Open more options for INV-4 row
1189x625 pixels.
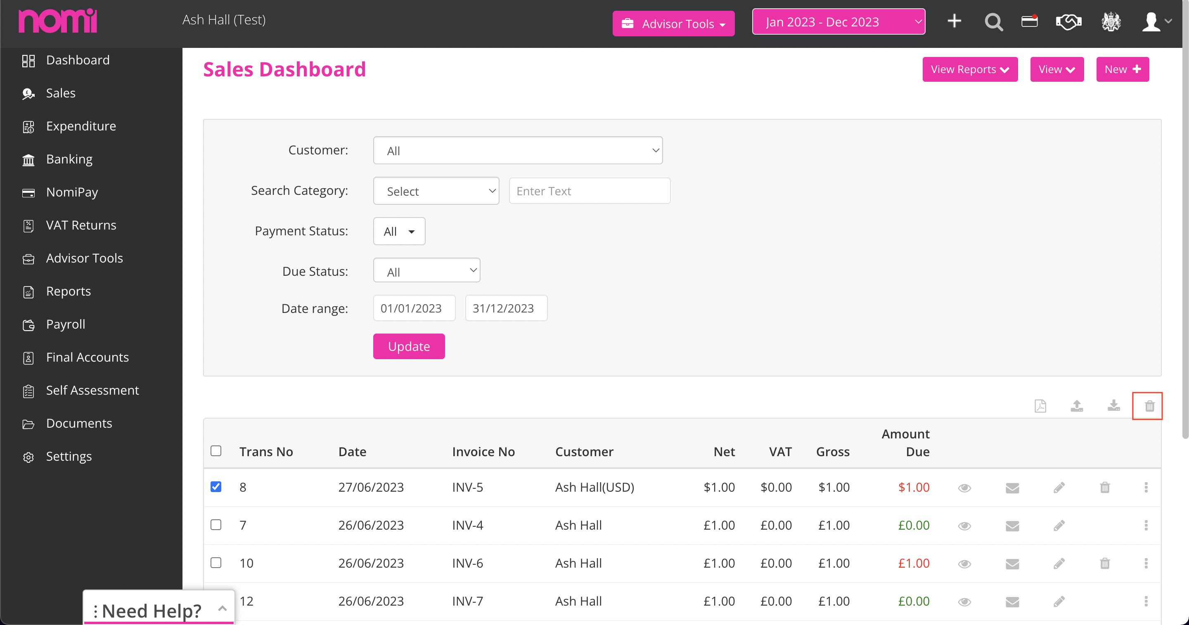point(1146,525)
